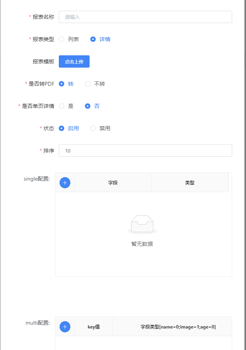
Task: Click the 是否转PDF label
Action: pyautogui.click(x=42, y=84)
